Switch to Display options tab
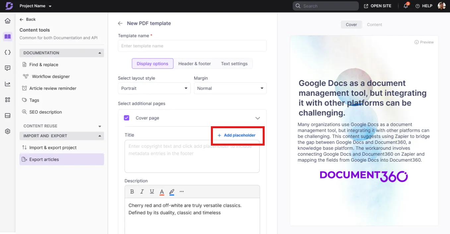The height and width of the screenshot is (234, 450). click(153, 64)
